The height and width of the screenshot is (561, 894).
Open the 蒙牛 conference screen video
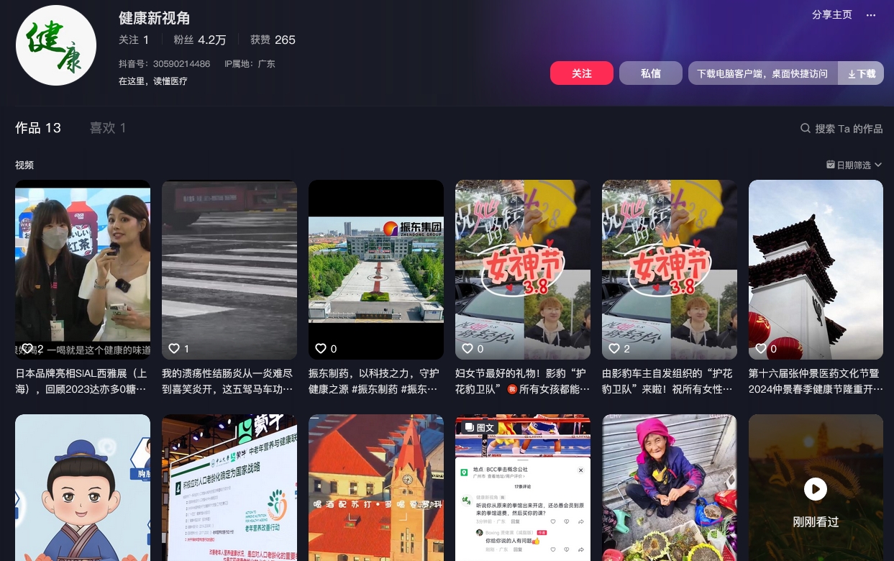pyautogui.click(x=229, y=488)
